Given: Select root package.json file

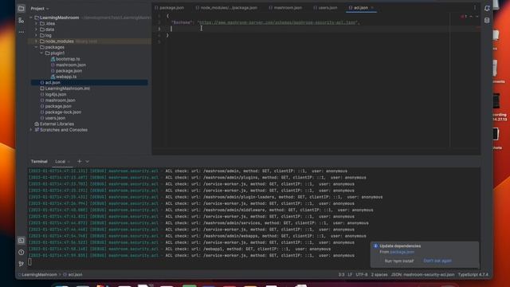Looking at the screenshot, I should point(58,106).
